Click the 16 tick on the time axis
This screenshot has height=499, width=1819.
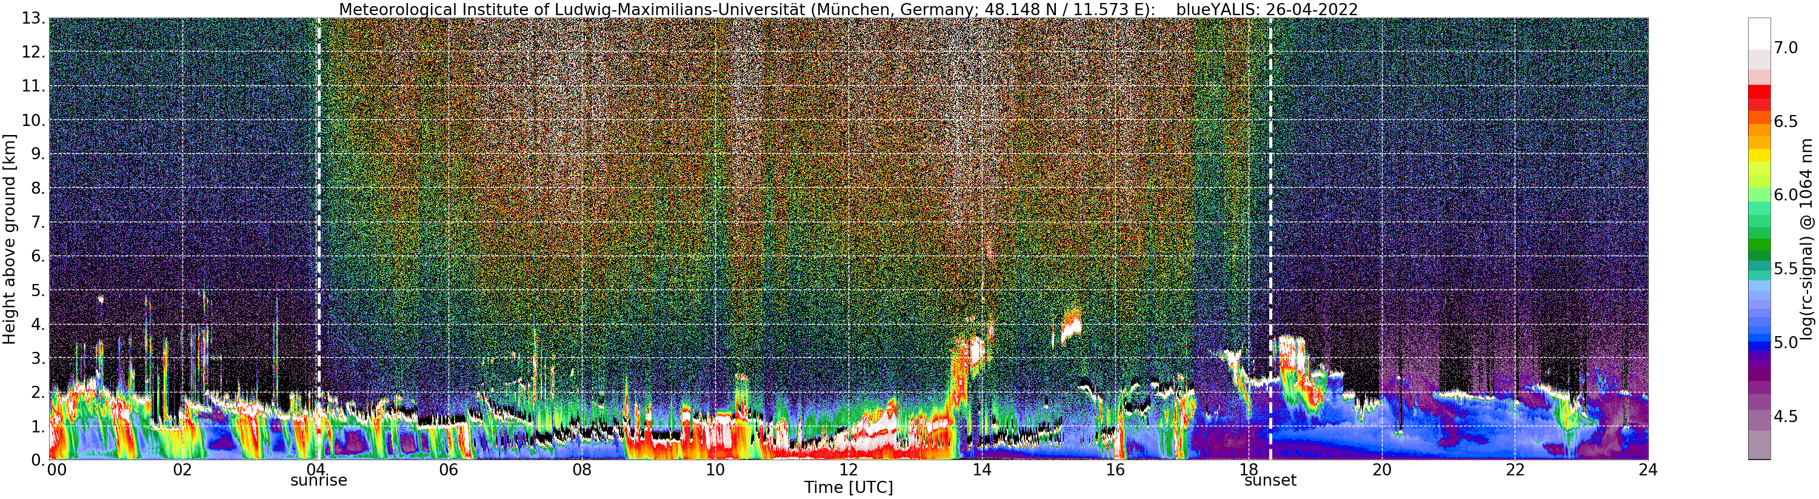click(1115, 469)
